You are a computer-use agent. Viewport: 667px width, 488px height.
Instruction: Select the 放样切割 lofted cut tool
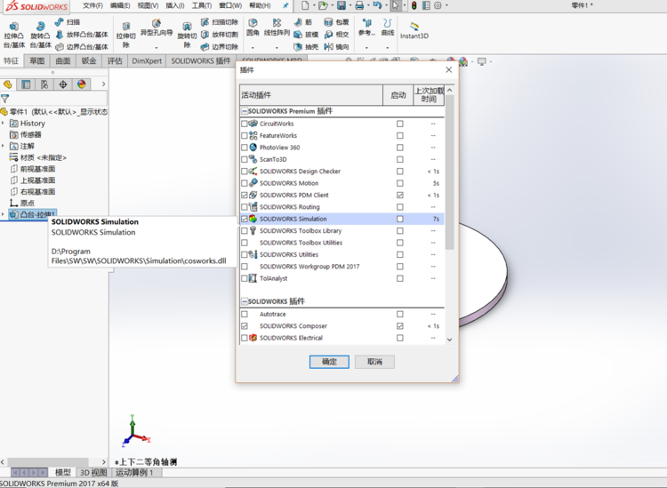[220, 35]
